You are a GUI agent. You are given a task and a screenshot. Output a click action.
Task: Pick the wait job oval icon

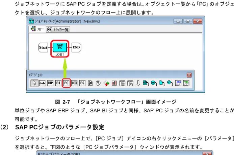click(x=154, y=83)
